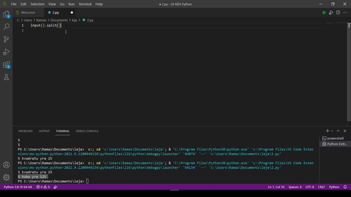Close the unsaved 2.py tab dot
351x197 pixels.
[x=72, y=13]
